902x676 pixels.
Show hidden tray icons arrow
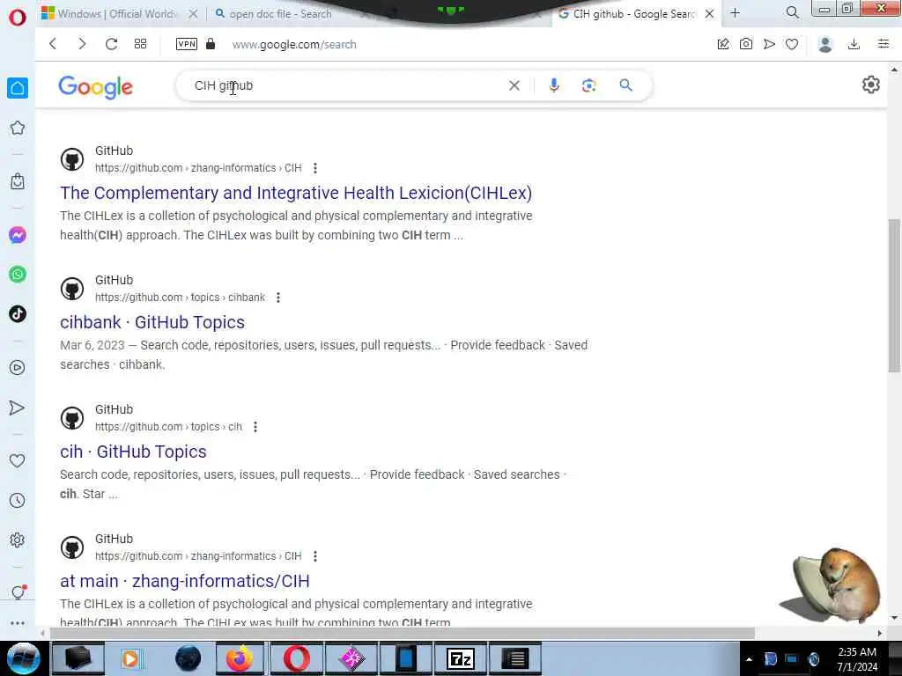click(x=749, y=659)
